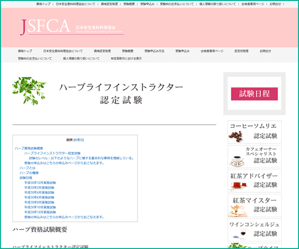Open 平成30年6月実施試験 contents link
The width and height of the screenshot is (299, 249).
(x=39, y=197)
